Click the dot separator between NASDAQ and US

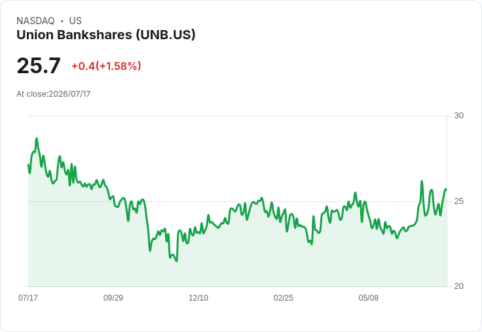pyautogui.click(x=62, y=21)
